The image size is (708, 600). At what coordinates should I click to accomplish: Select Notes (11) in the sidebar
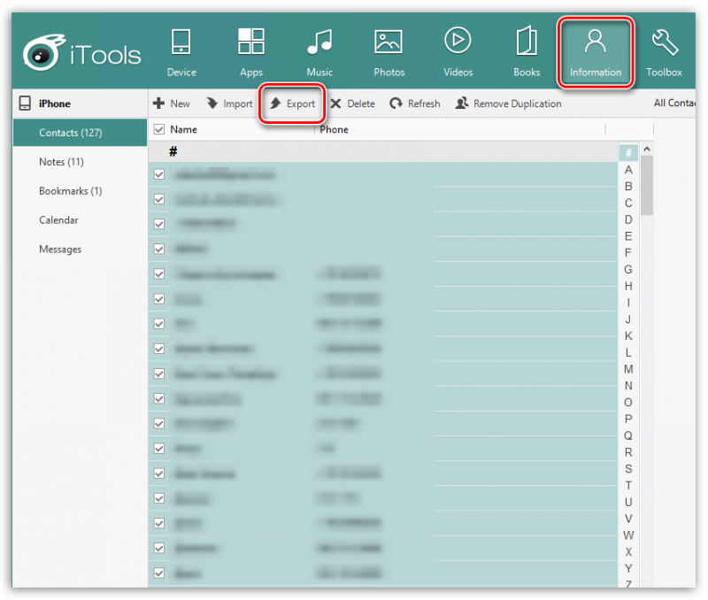pyautogui.click(x=61, y=162)
